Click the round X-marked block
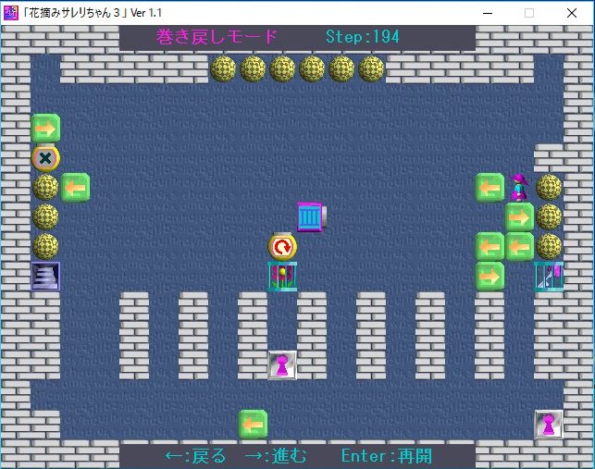The image size is (595, 469). pyautogui.click(x=45, y=158)
